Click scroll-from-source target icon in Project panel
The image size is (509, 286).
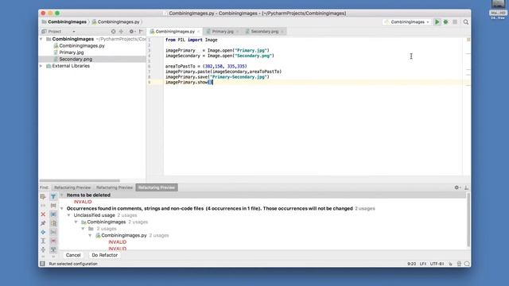(x=113, y=32)
